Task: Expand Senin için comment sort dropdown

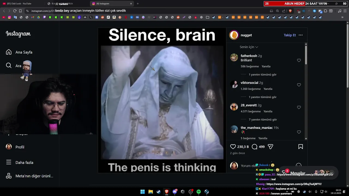Action: [x=249, y=47]
